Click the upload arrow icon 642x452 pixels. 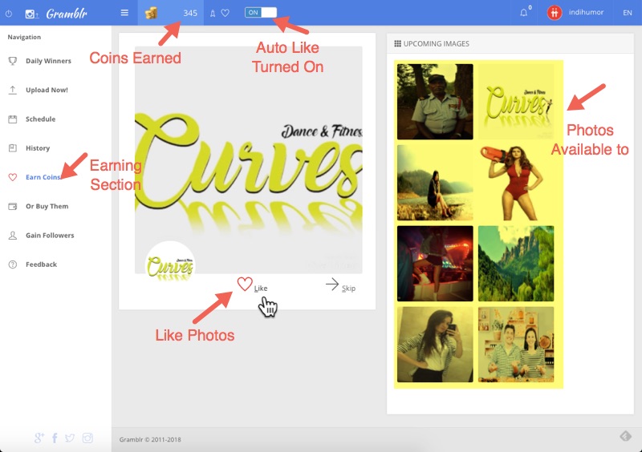point(13,90)
